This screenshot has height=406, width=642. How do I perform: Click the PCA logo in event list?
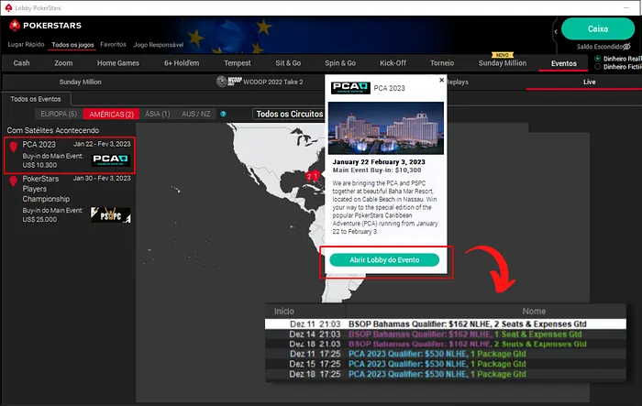coord(111,159)
